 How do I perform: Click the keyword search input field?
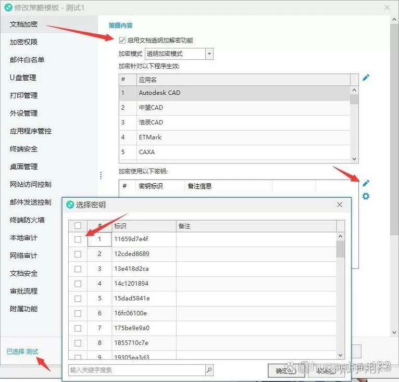(x=137, y=370)
